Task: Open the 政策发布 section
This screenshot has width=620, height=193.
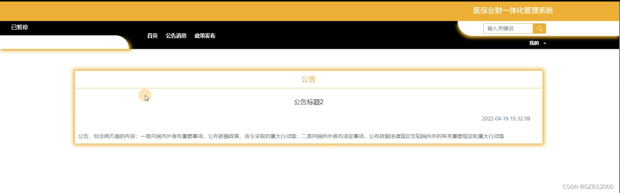Action: [x=205, y=36]
